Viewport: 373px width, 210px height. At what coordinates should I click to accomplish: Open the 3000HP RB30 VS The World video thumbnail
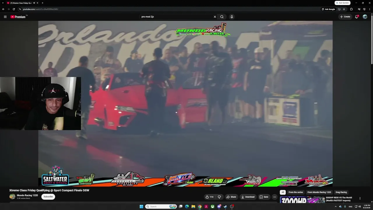(x=302, y=200)
